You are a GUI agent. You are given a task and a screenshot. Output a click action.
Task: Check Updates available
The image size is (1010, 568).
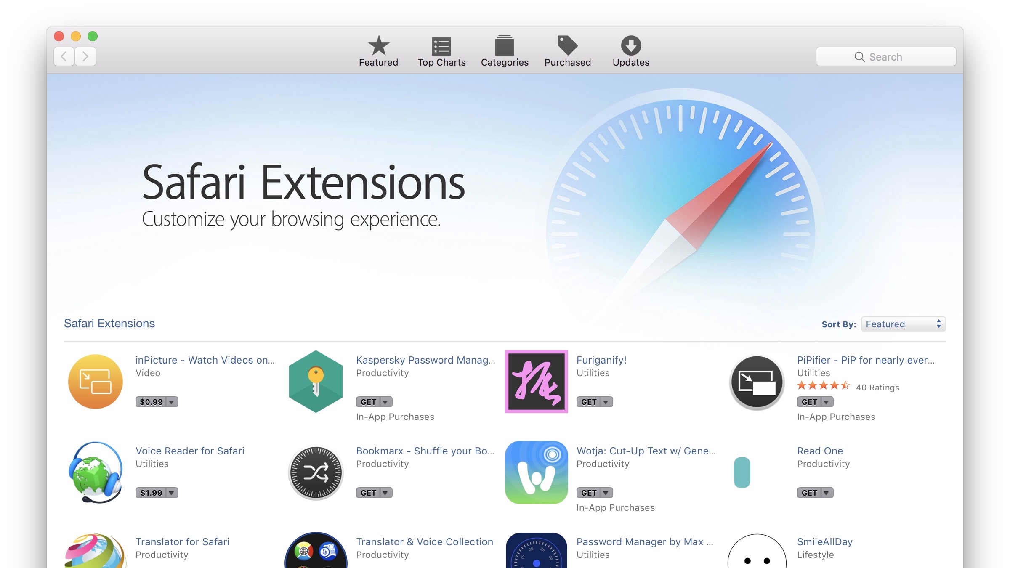pyautogui.click(x=630, y=52)
